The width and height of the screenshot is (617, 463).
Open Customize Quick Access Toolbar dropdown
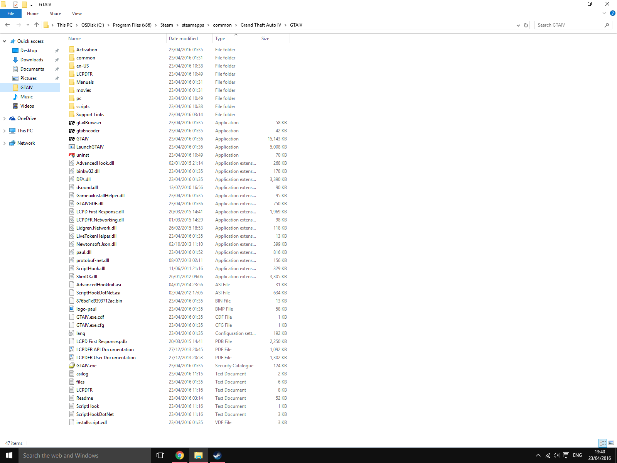31,5
